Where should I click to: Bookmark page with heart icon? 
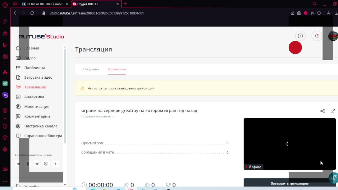point(319,13)
